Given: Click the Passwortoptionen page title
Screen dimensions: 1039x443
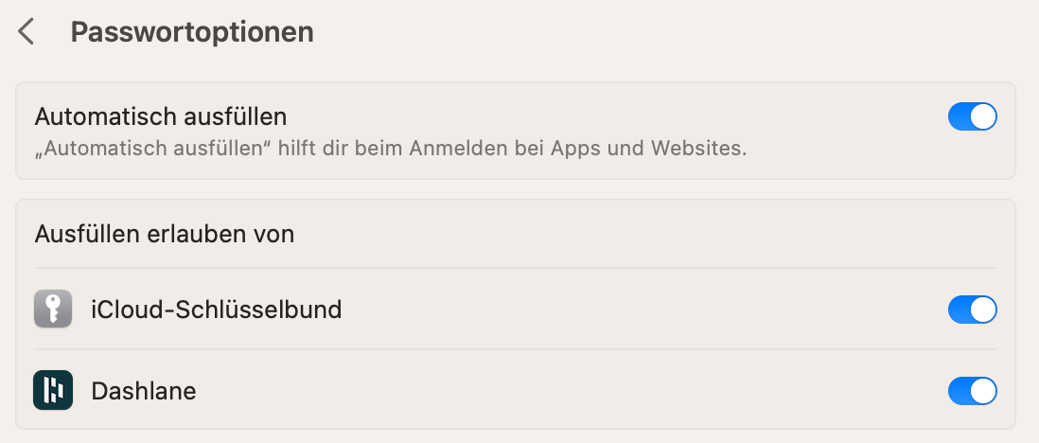Looking at the screenshot, I should [192, 32].
